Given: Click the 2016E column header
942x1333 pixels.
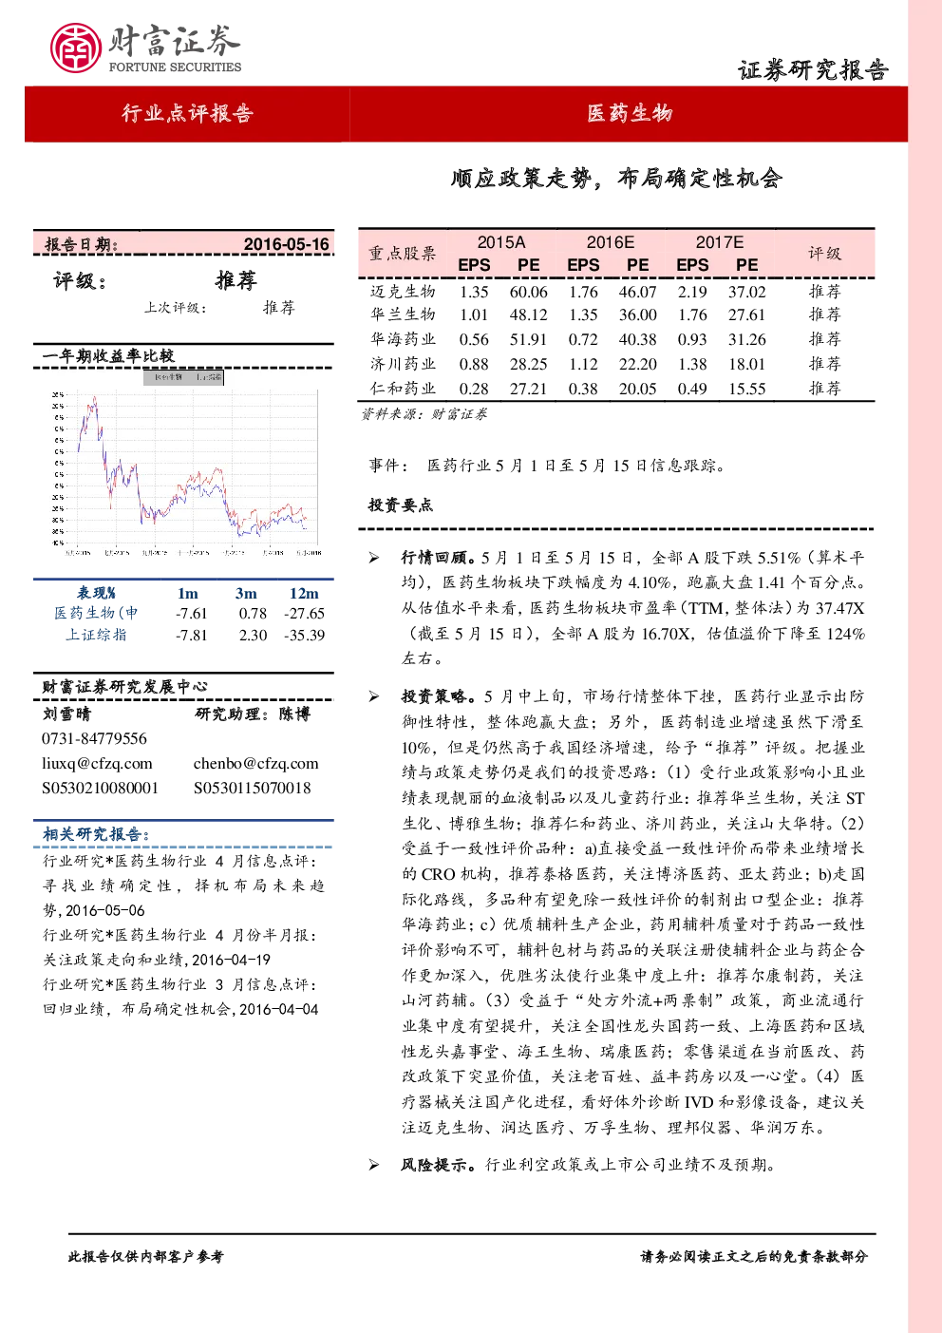Looking at the screenshot, I should point(611,242).
